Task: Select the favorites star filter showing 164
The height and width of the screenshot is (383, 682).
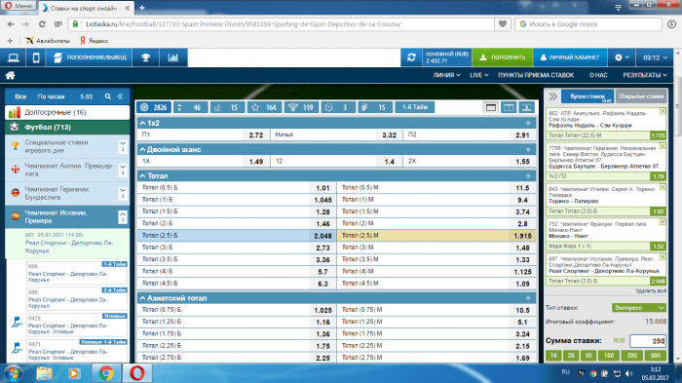Action: 264,107
